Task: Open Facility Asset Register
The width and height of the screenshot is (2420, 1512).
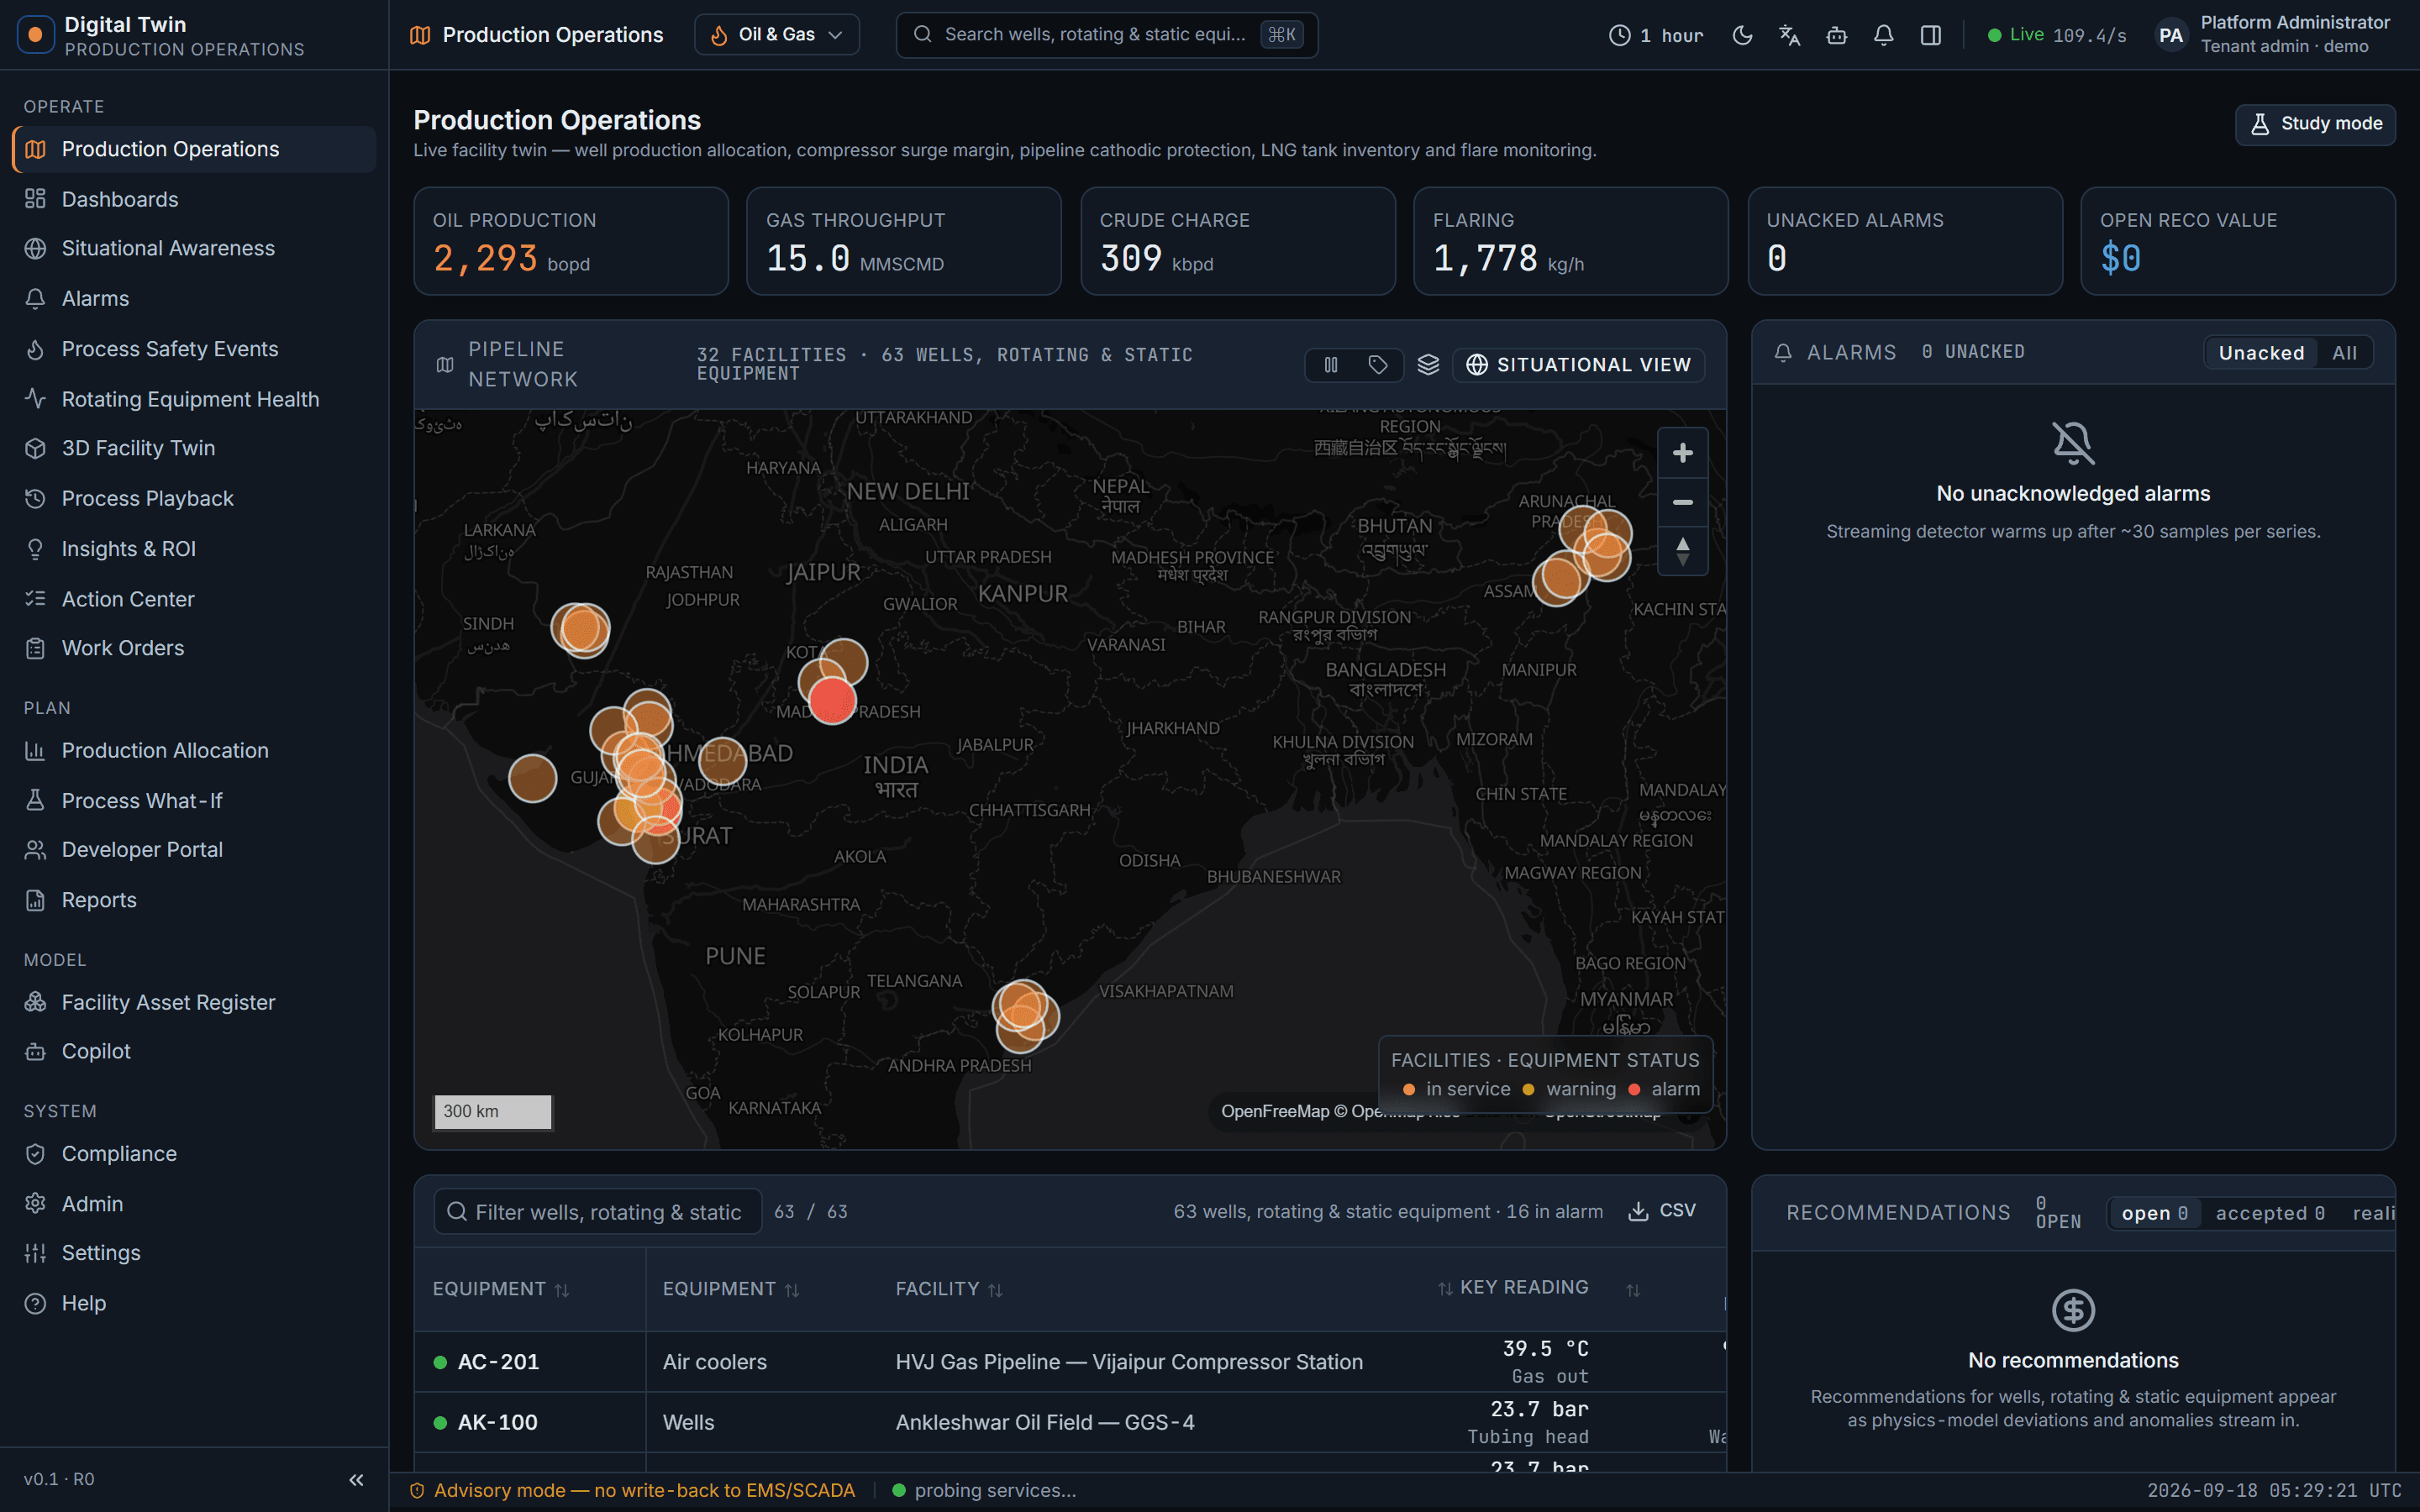Action: coord(194,1002)
